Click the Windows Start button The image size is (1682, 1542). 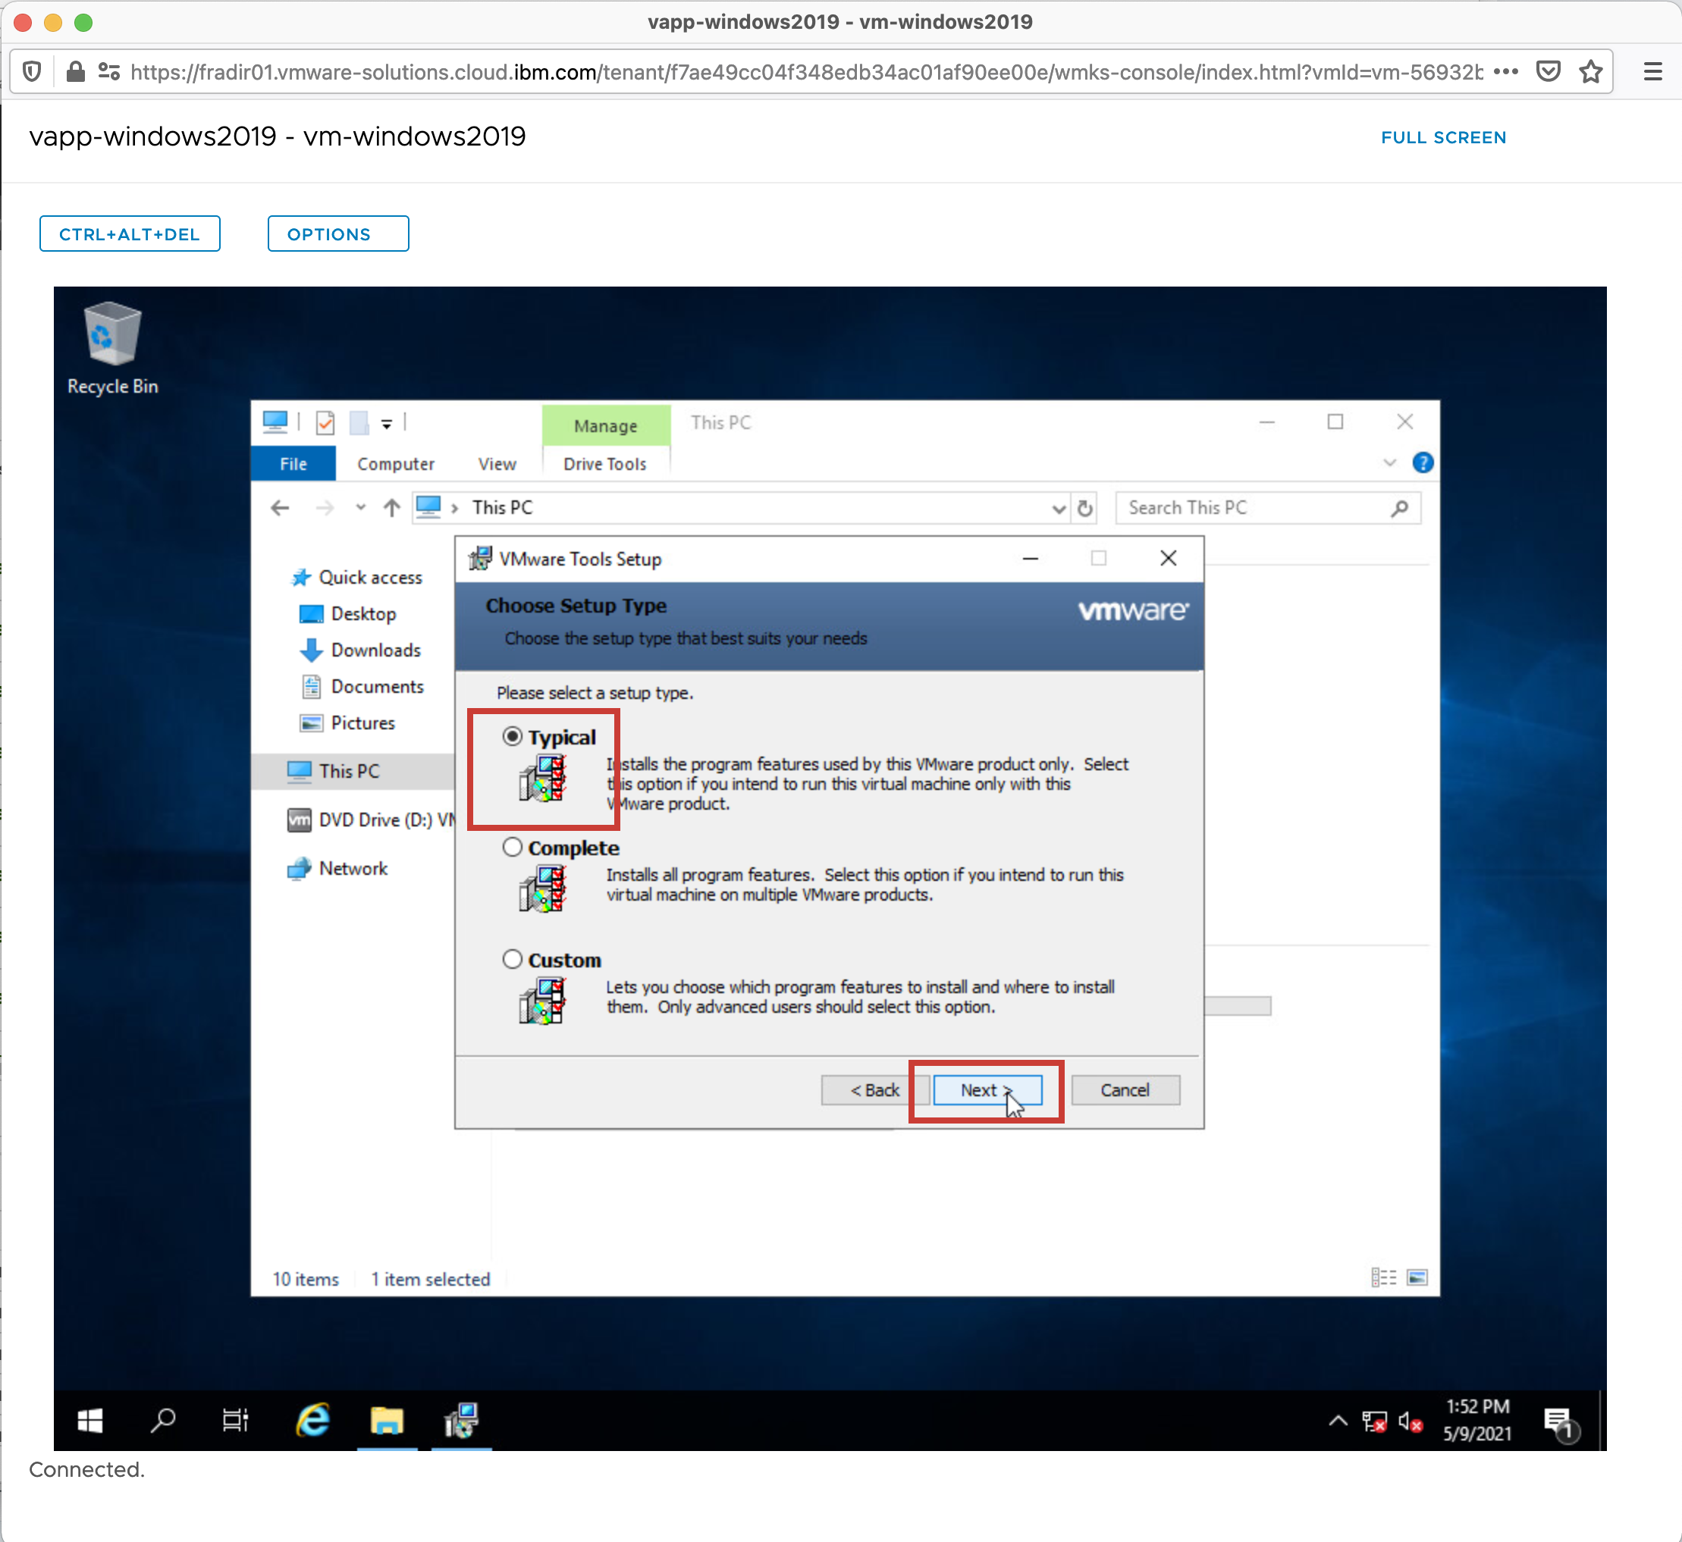[89, 1420]
